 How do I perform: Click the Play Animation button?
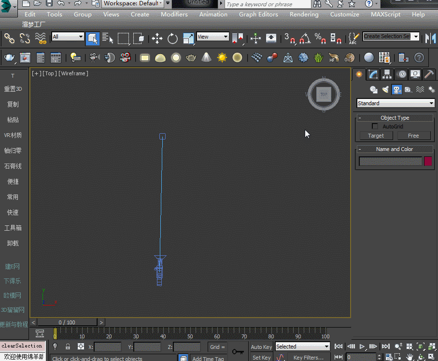pos(362,347)
